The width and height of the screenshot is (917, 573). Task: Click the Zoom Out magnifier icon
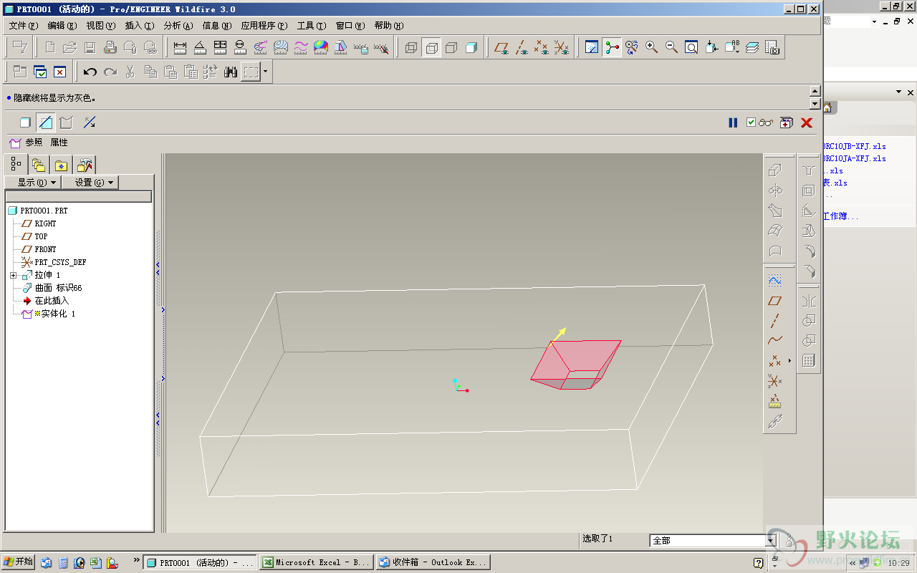672,47
